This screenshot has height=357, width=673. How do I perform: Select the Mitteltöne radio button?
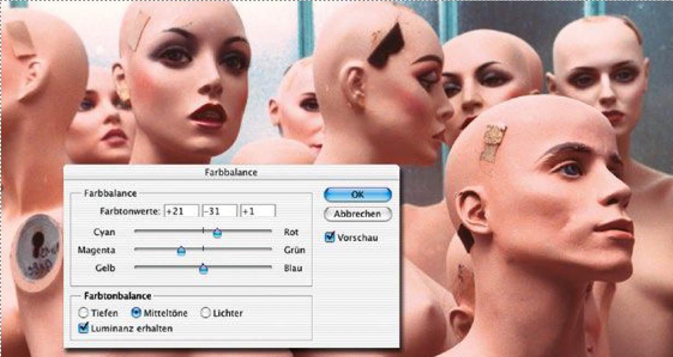[136, 313]
